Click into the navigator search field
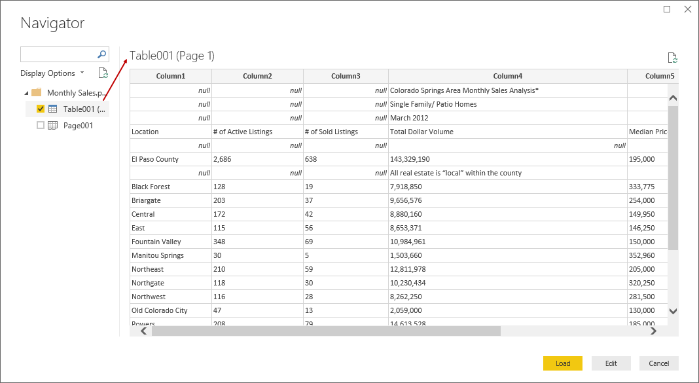 tap(58, 54)
